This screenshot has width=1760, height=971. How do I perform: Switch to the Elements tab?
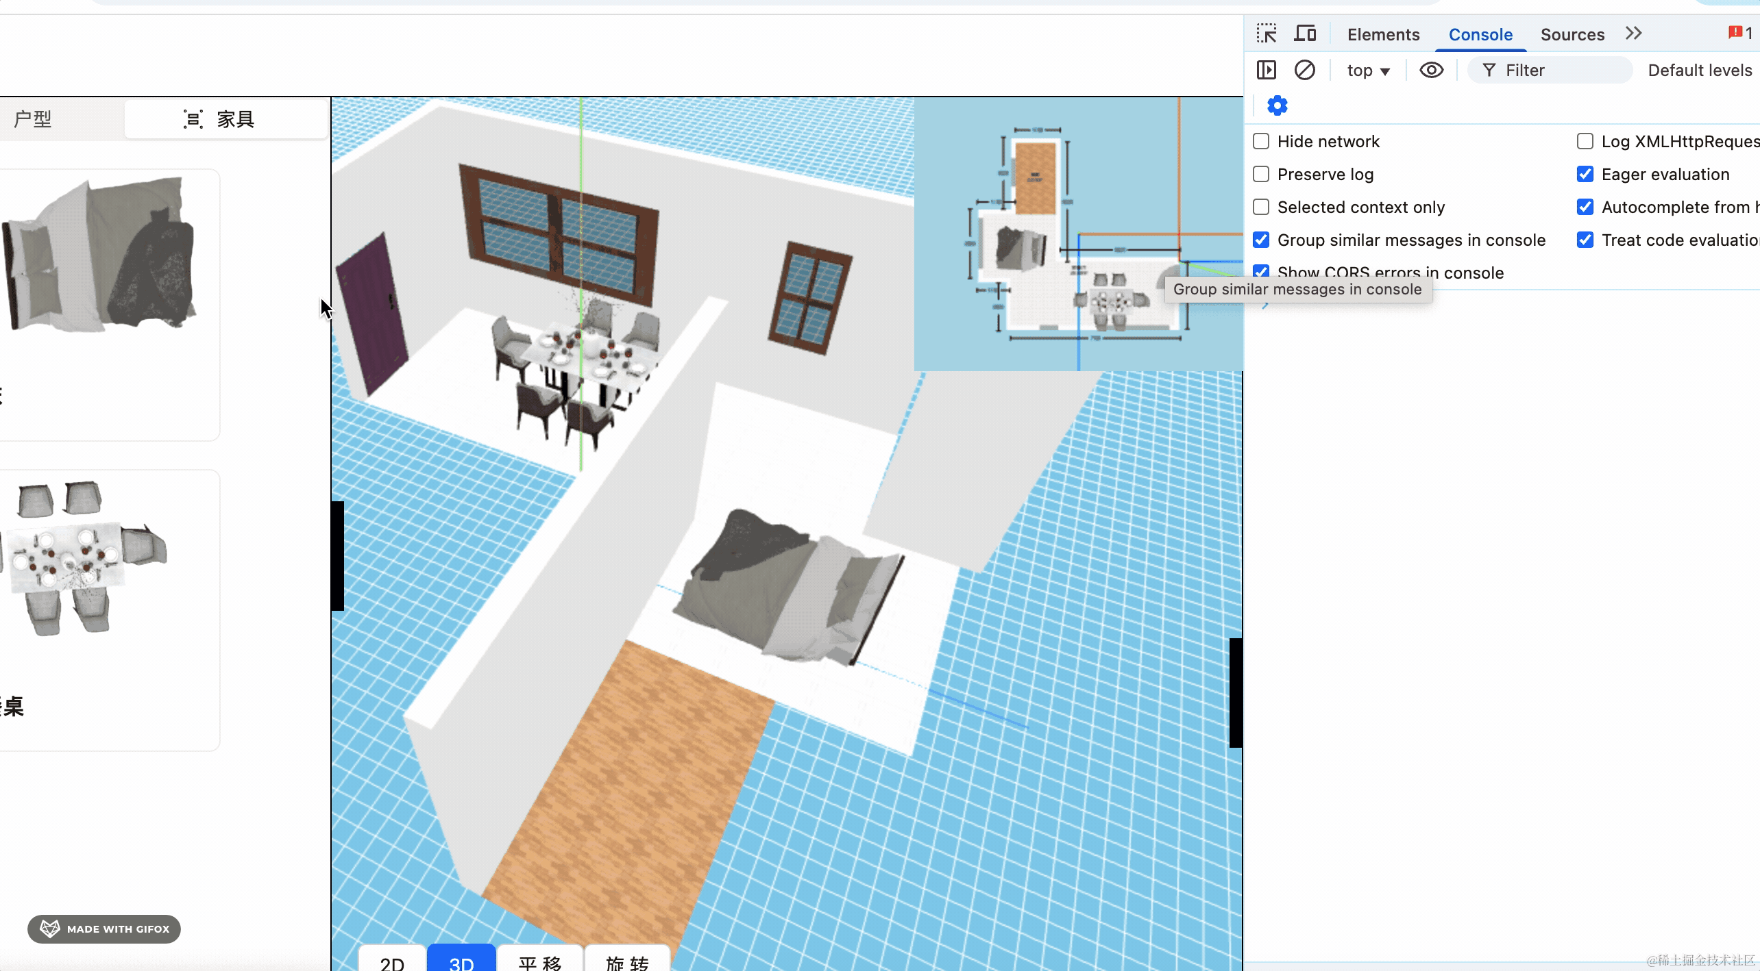tap(1383, 34)
